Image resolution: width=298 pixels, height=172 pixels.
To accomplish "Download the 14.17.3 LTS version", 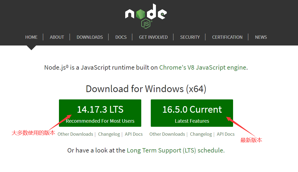I will point(100,113).
